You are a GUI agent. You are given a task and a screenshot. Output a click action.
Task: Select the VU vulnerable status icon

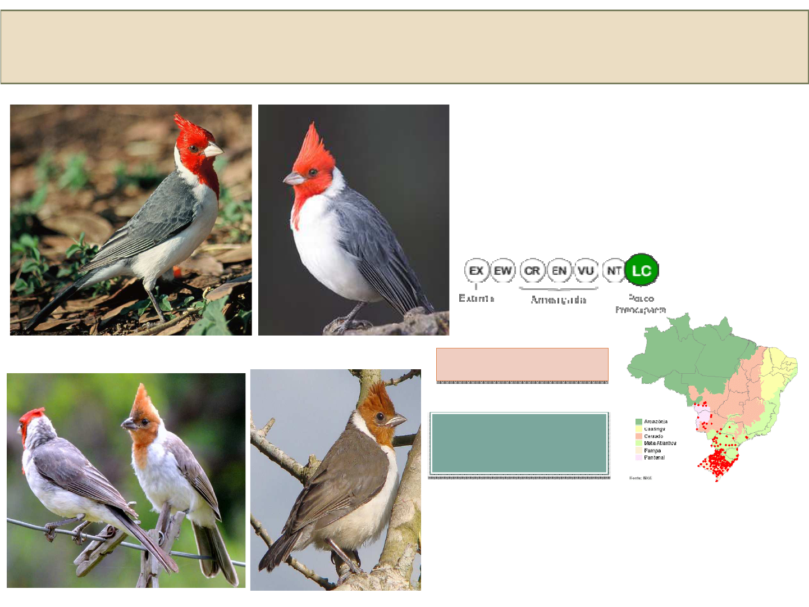click(x=586, y=270)
